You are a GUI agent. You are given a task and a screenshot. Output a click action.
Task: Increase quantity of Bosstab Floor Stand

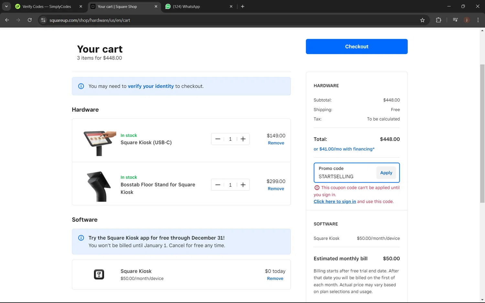click(x=243, y=185)
